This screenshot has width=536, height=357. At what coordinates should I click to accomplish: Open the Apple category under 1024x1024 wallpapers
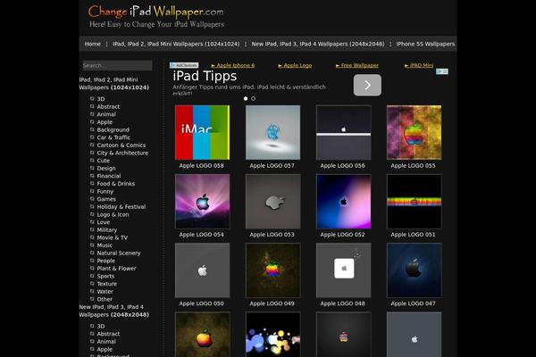coord(105,122)
